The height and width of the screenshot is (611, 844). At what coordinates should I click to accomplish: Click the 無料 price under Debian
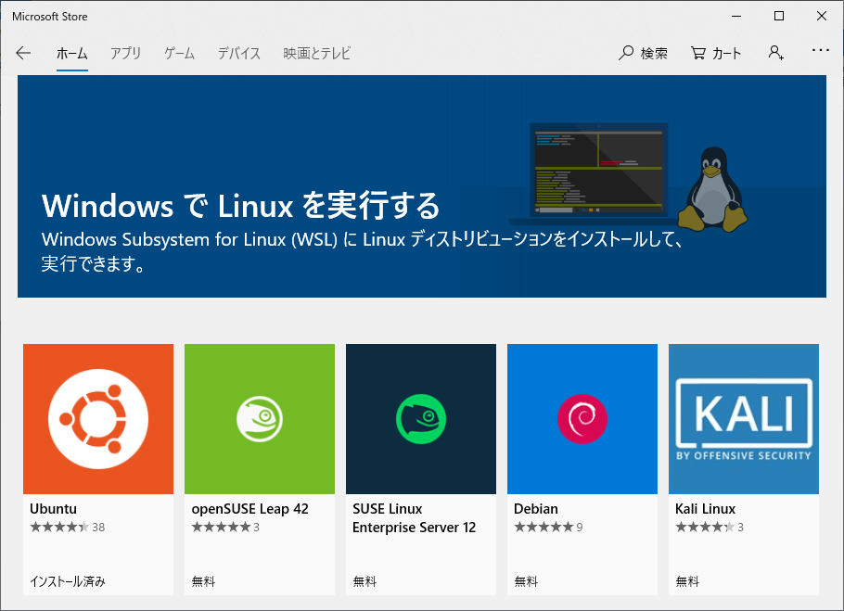(x=526, y=581)
